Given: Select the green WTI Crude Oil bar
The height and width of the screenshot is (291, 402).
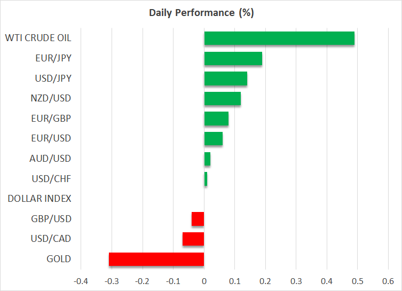Looking at the screenshot, I should pyautogui.click(x=279, y=38).
